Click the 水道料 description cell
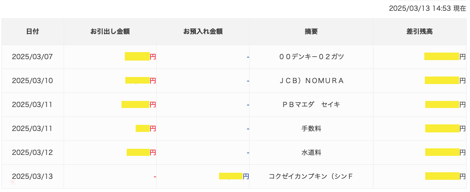The height and width of the screenshot is (192, 470). coord(311,153)
